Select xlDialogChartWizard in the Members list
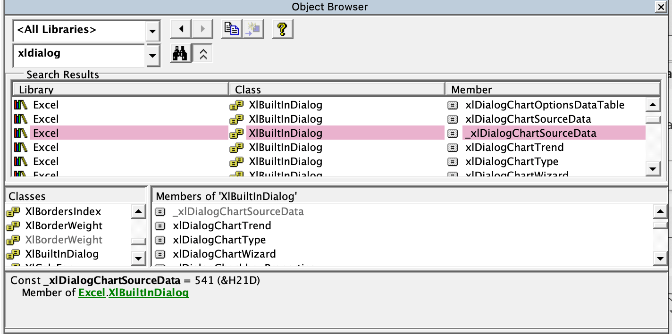Image resolution: width=672 pixels, height=334 pixels. click(x=224, y=254)
